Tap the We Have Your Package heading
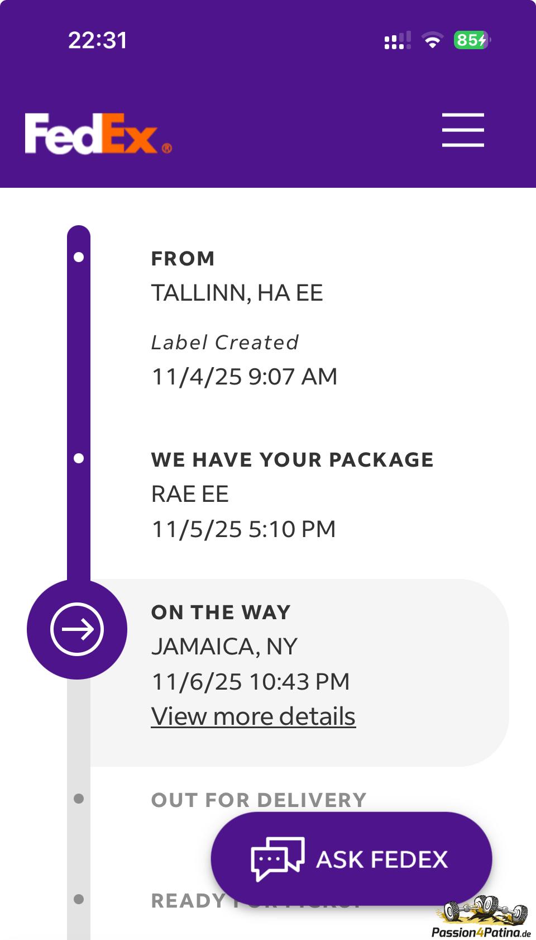Image resolution: width=536 pixels, height=940 pixels. (292, 460)
